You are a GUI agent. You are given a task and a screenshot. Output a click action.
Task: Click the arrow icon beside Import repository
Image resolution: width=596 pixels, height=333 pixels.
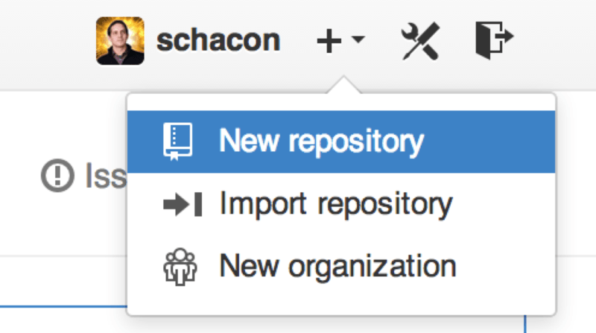[x=182, y=203]
